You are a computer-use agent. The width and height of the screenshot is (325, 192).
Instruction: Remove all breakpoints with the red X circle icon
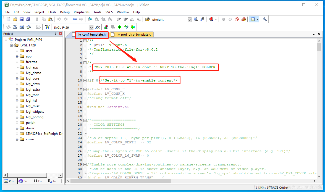point(243,19)
